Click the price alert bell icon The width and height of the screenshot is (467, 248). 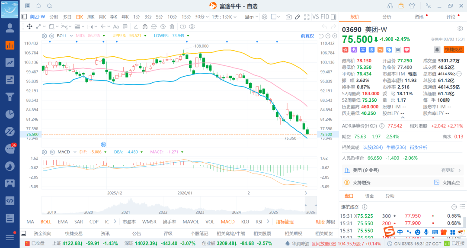tap(437, 50)
